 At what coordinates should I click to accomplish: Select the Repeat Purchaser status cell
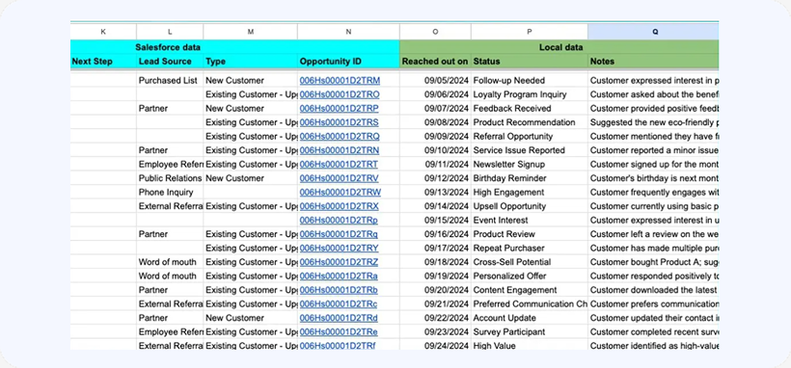tap(530, 248)
